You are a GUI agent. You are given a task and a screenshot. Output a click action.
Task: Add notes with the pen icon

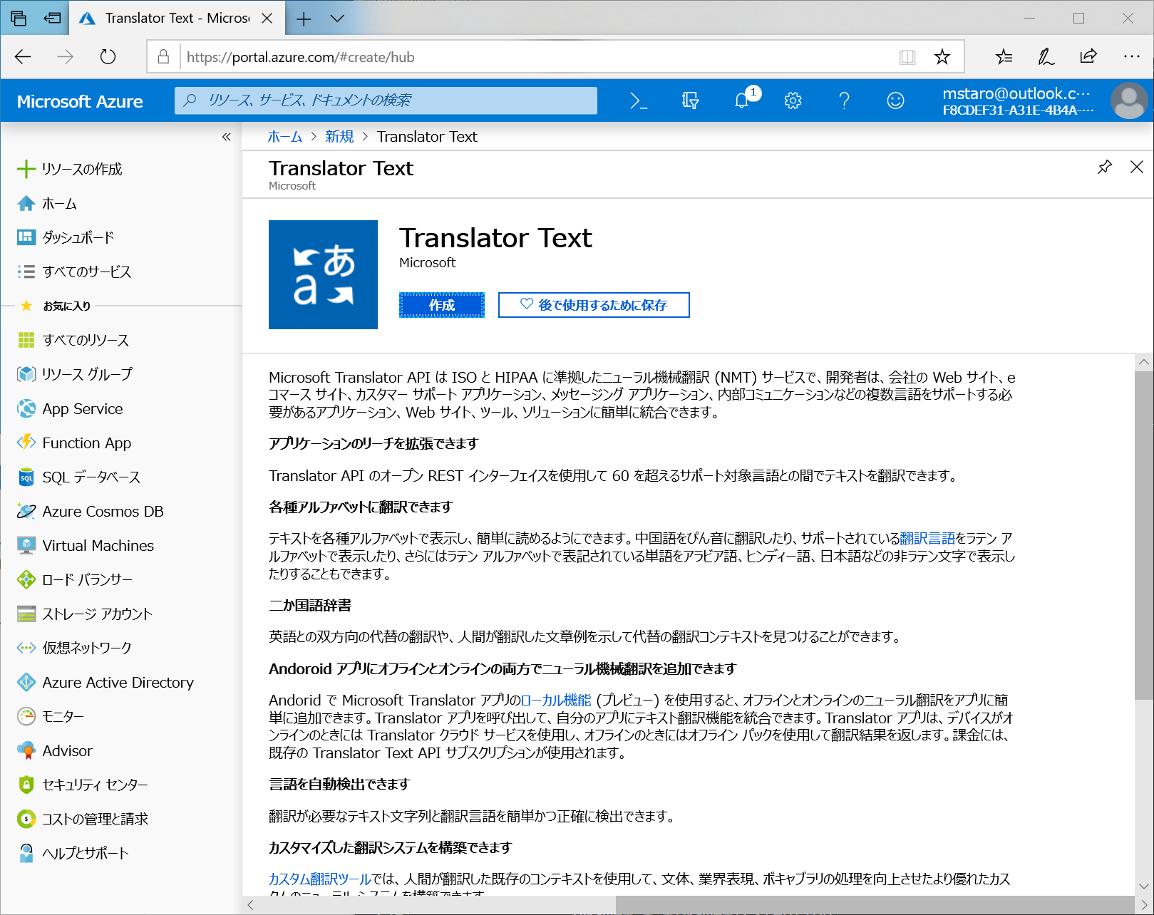coord(1046,57)
